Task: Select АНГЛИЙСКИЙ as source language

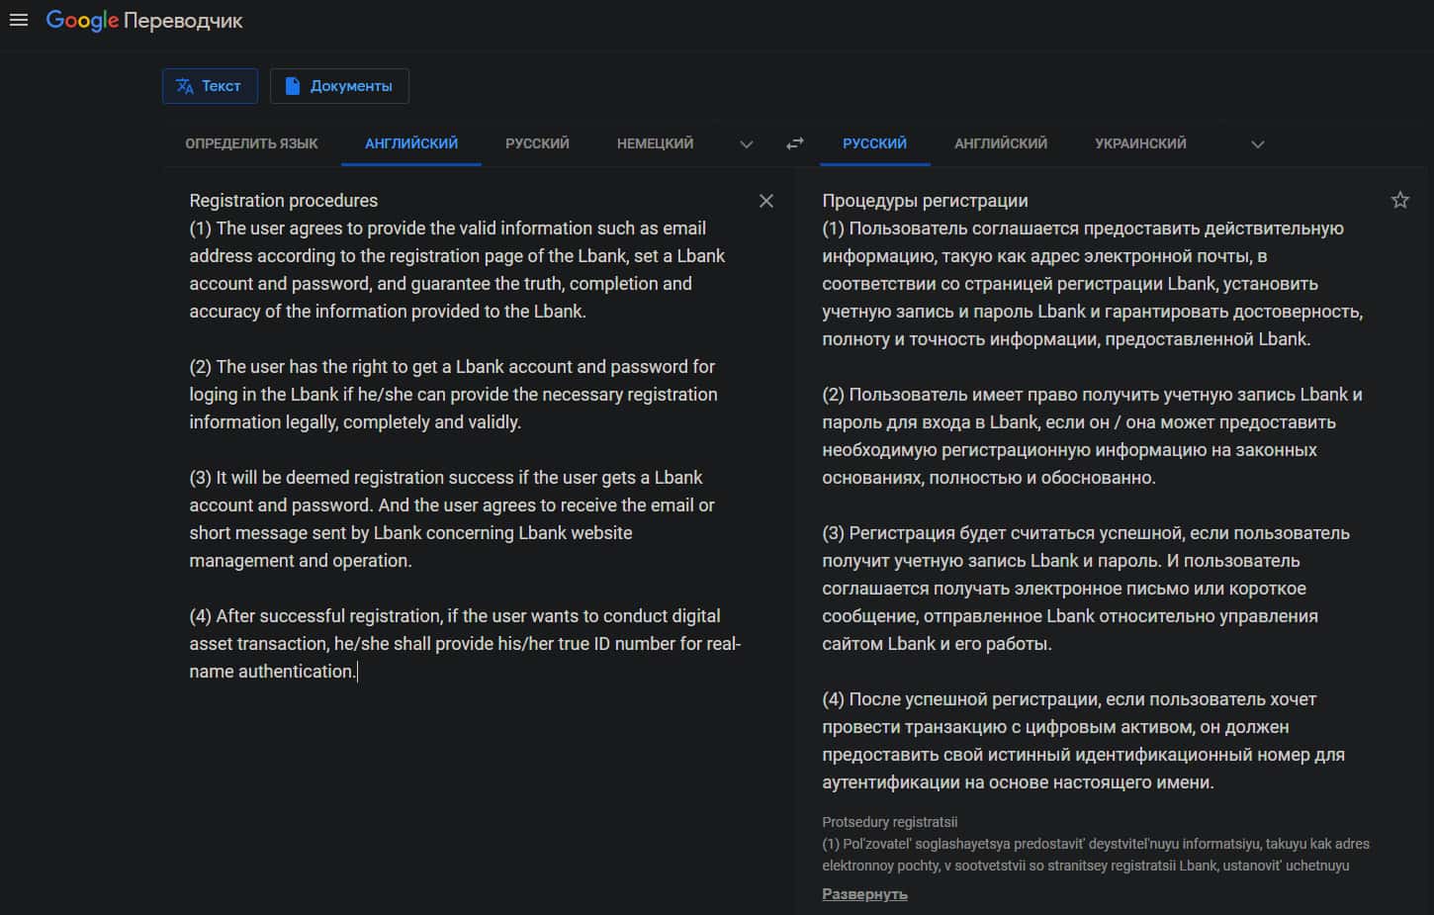Action: (411, 143)
